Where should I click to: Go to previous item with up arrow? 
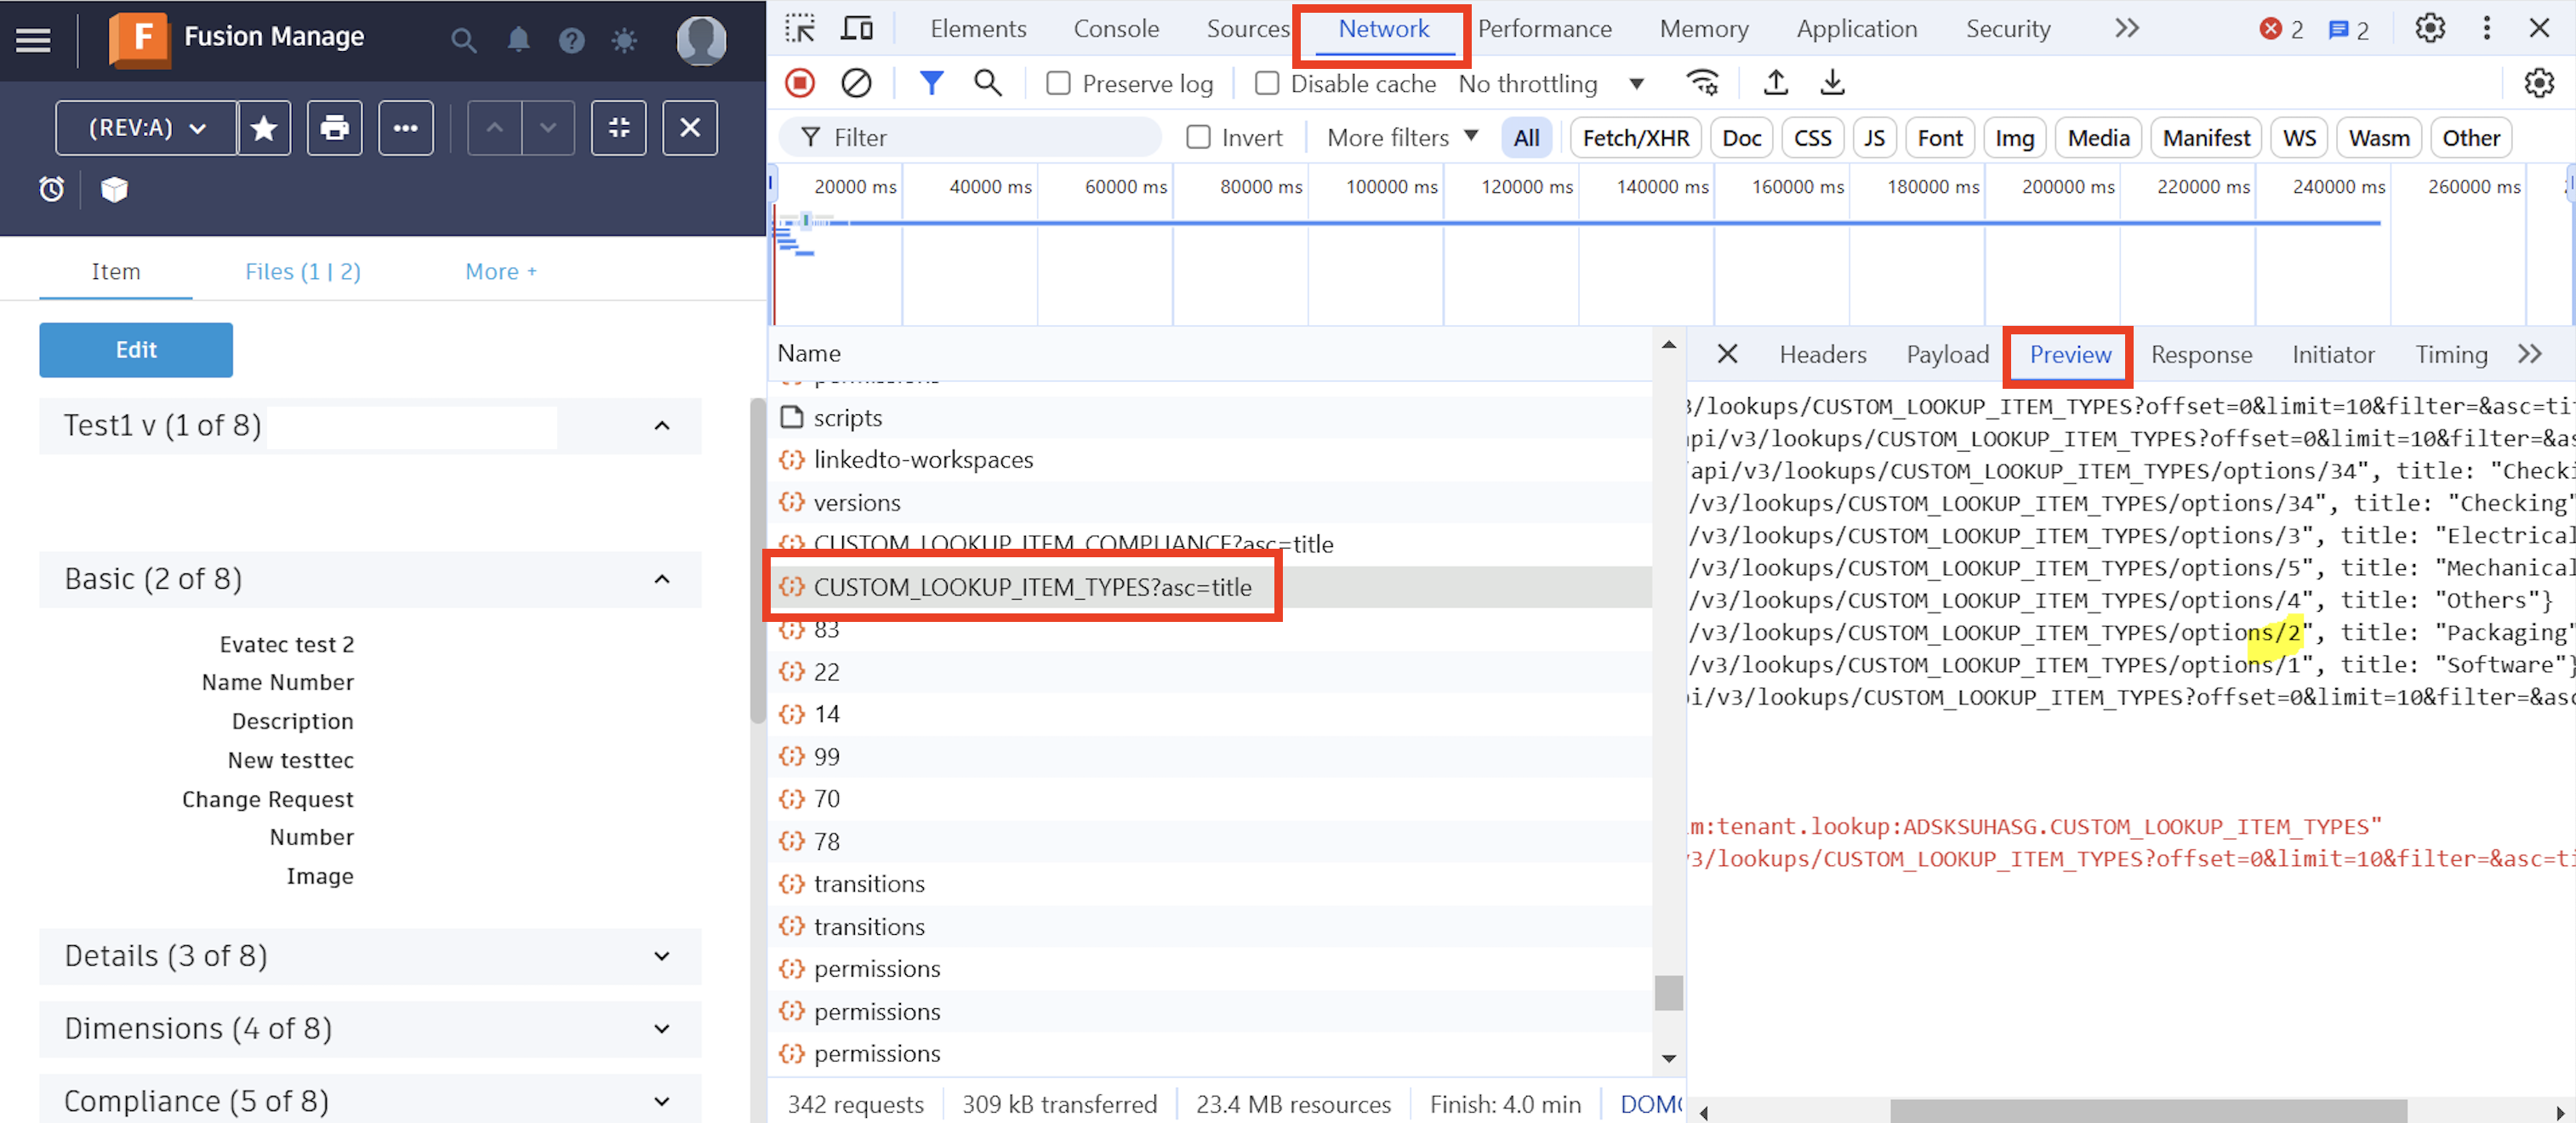(494, 128)
